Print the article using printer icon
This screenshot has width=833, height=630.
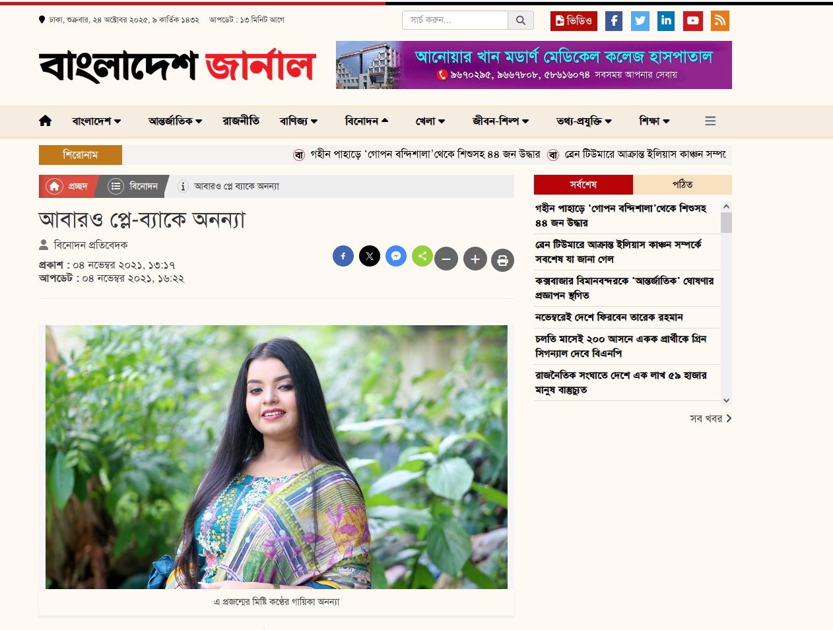(x=502, y=260)
